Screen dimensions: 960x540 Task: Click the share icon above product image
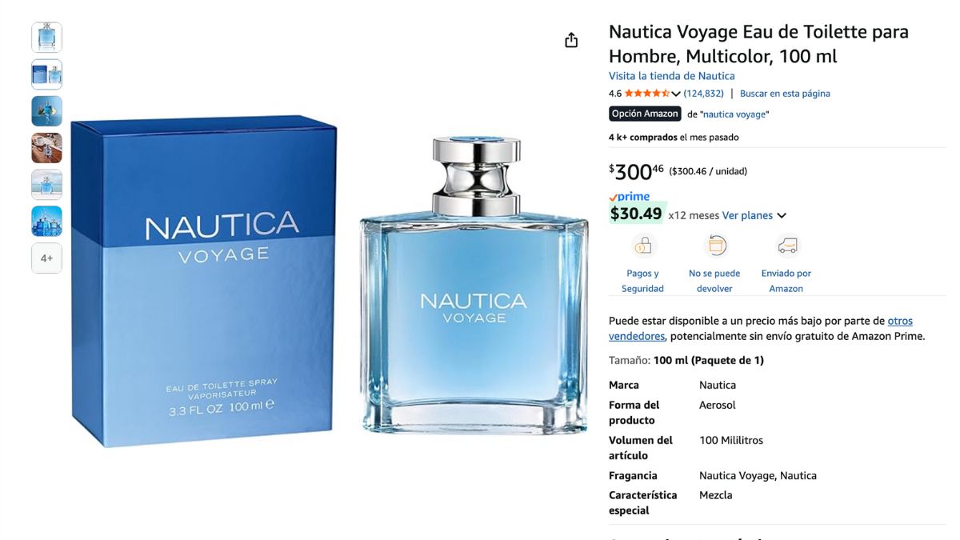pos(571,40)
